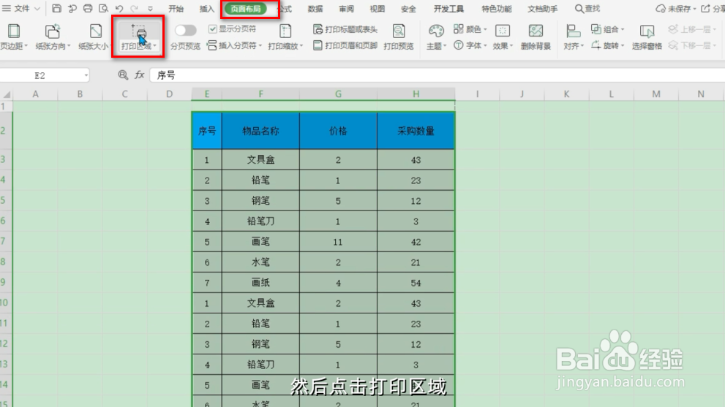Viewport: 725px width, 407px height.
Task: Click the 删除背景 button
Action: pos(536,37)
